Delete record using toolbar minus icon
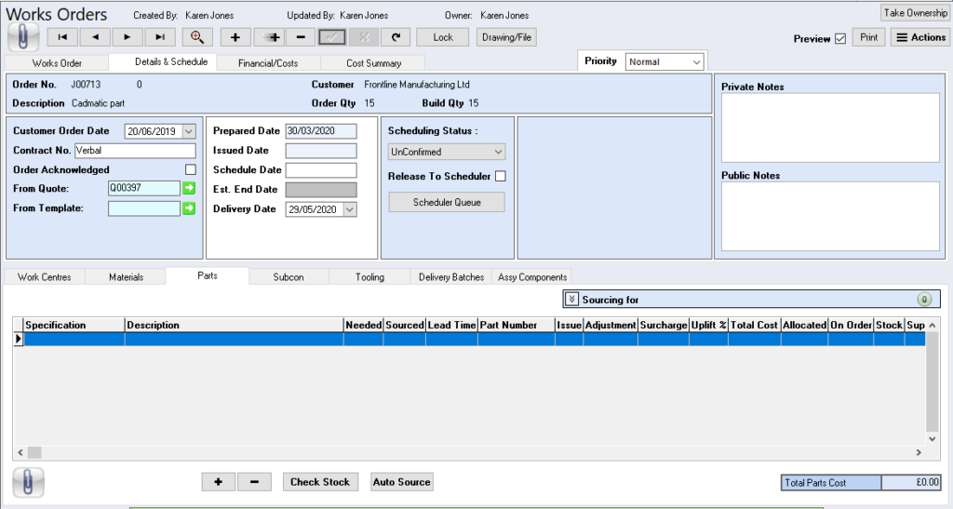 pos(300,37)
